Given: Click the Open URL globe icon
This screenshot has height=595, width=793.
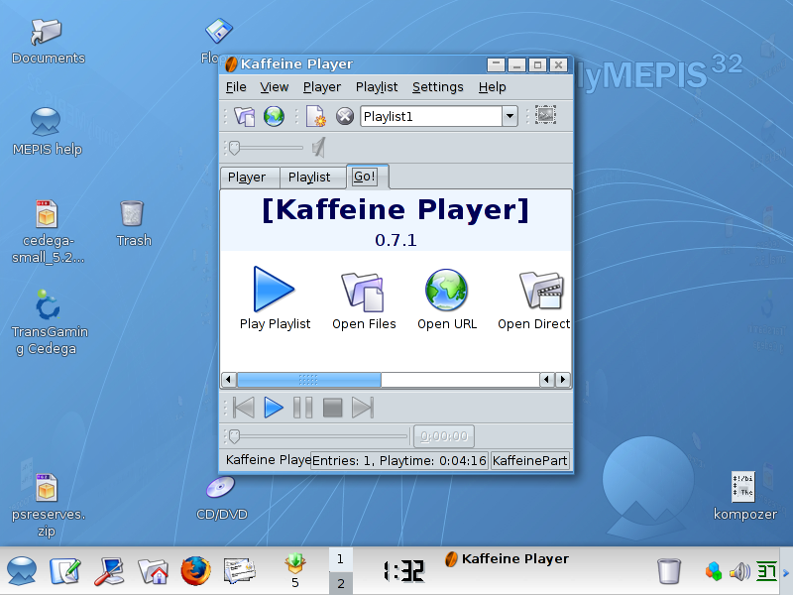Looking at the screenshot, I should (446, 290).
